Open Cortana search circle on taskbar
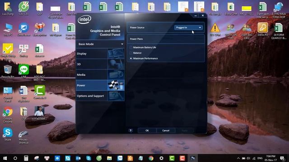Image resolution: width=289 pixels, height=162 pixels. [x=15, y=158]
